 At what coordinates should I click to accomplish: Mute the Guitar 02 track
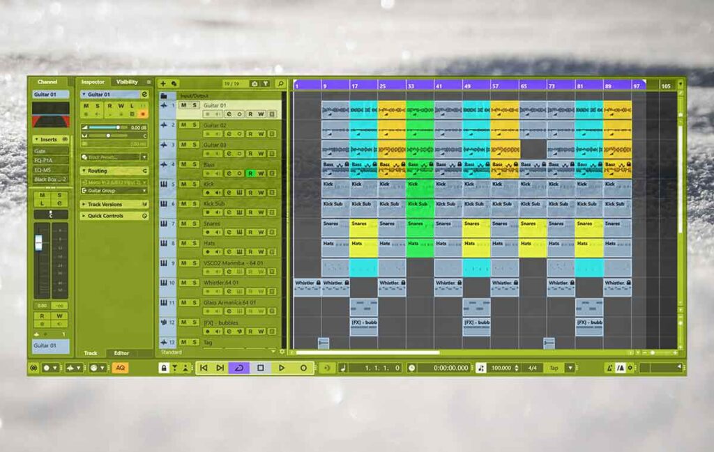[x=183, y=125]
